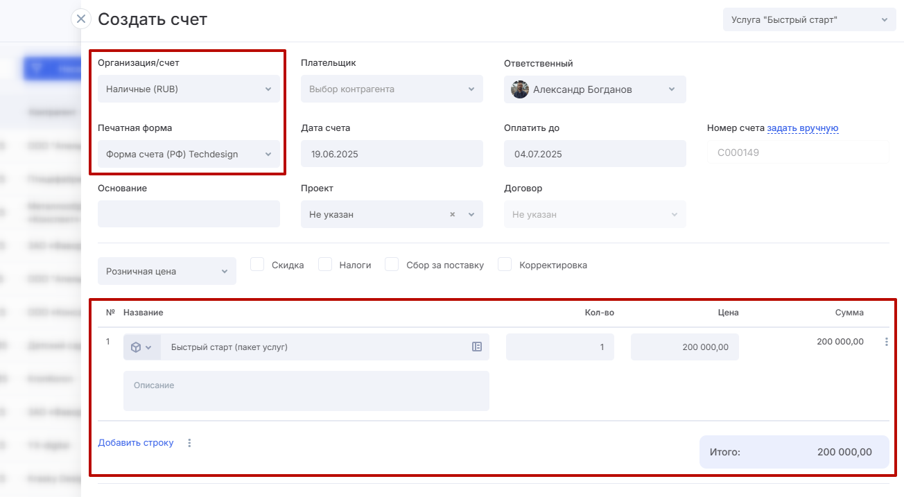Check the Сбор за поставку option
Viewport: 904px width, 497px height.
392,265
